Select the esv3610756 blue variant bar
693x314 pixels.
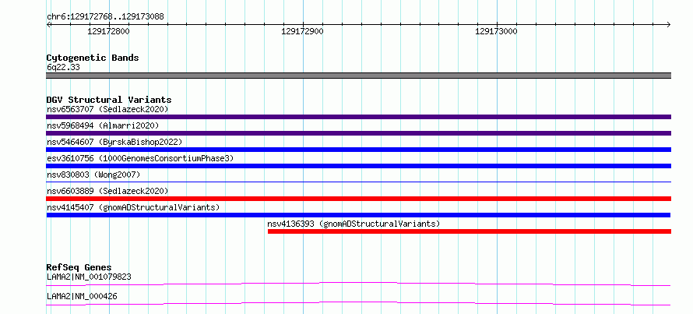point(358,166)
